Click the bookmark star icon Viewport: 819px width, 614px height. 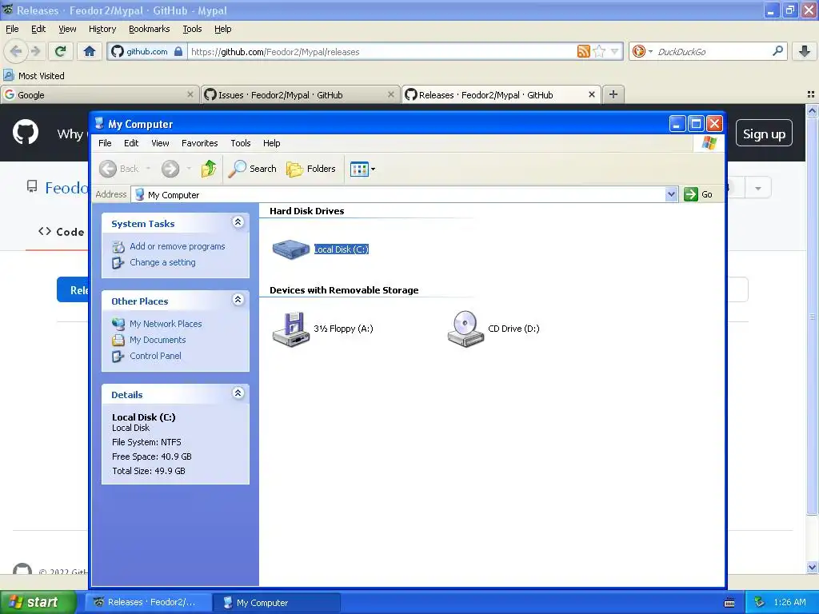click(x=600, y=51)
